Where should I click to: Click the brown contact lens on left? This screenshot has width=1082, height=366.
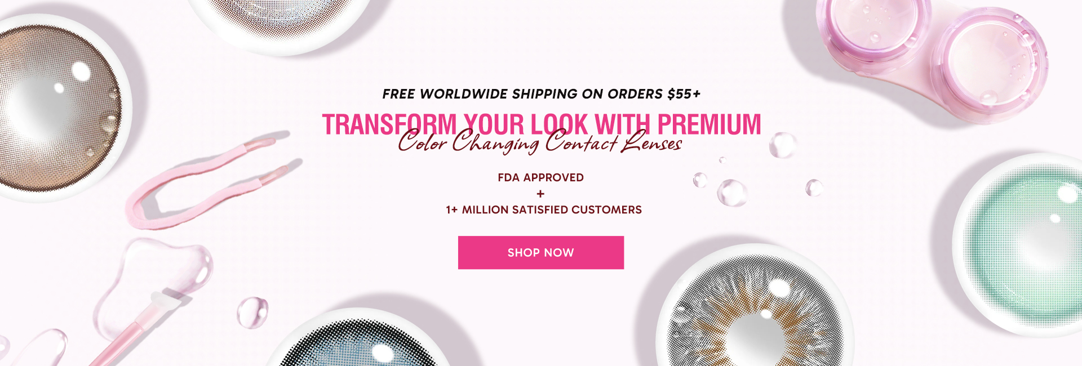61,108
